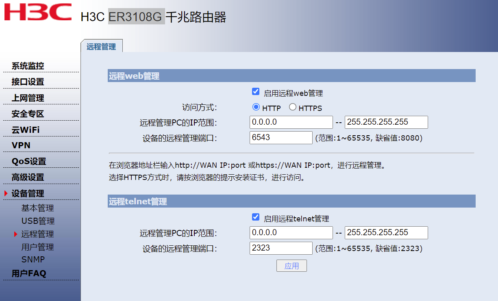This screenshot has height=301, width=498.
Task: Click the 应用 apply button
Action: tap(291, 266)
